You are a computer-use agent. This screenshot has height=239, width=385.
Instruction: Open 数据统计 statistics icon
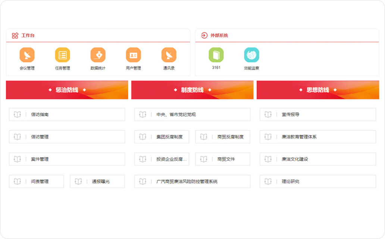click(x=98, y=55)
